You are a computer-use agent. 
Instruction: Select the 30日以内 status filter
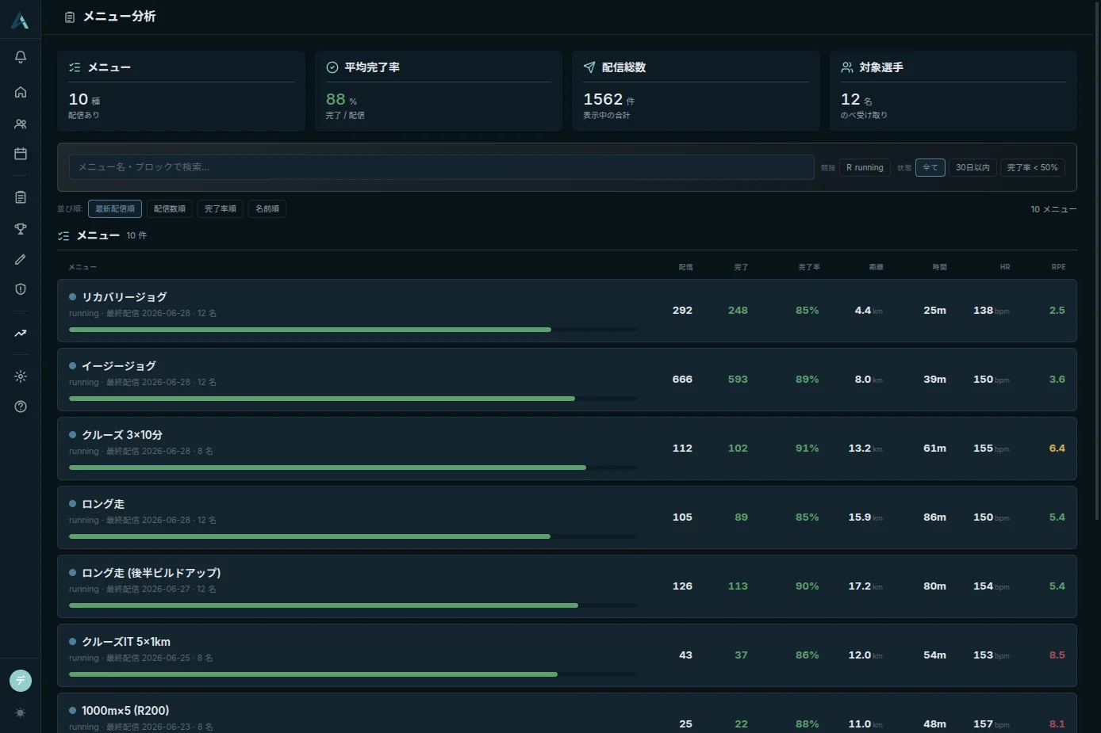(972, 168)
